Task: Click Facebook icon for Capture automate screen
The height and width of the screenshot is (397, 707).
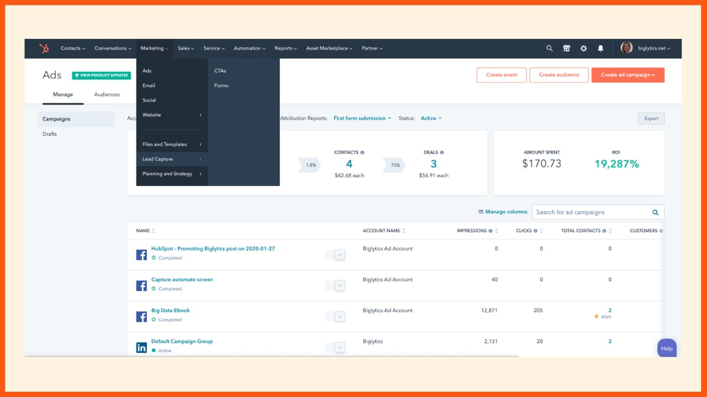Action: [x=141, y=286]
